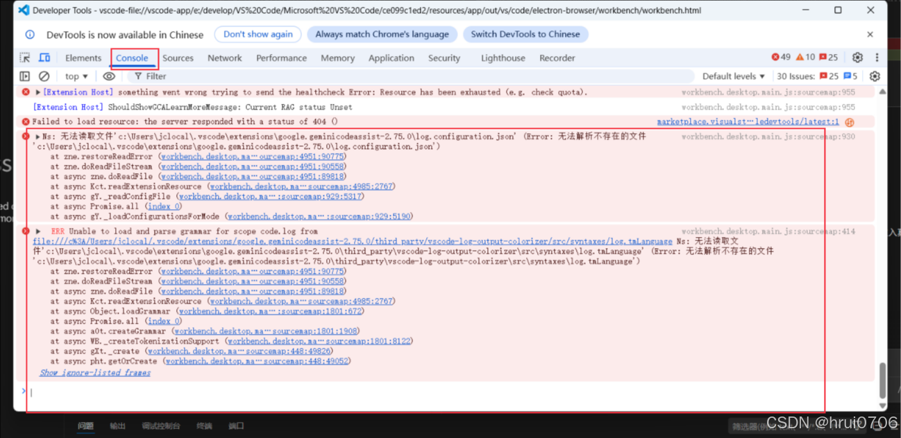Viewport: 901px width, 438px height.
Task: Select the 端口 tab in VS Code panel
Action: (237, 426)
